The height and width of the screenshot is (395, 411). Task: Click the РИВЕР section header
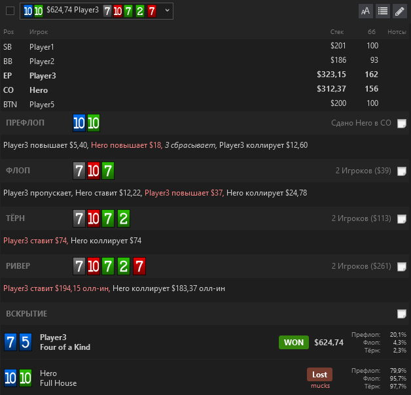tap(18, 266)
